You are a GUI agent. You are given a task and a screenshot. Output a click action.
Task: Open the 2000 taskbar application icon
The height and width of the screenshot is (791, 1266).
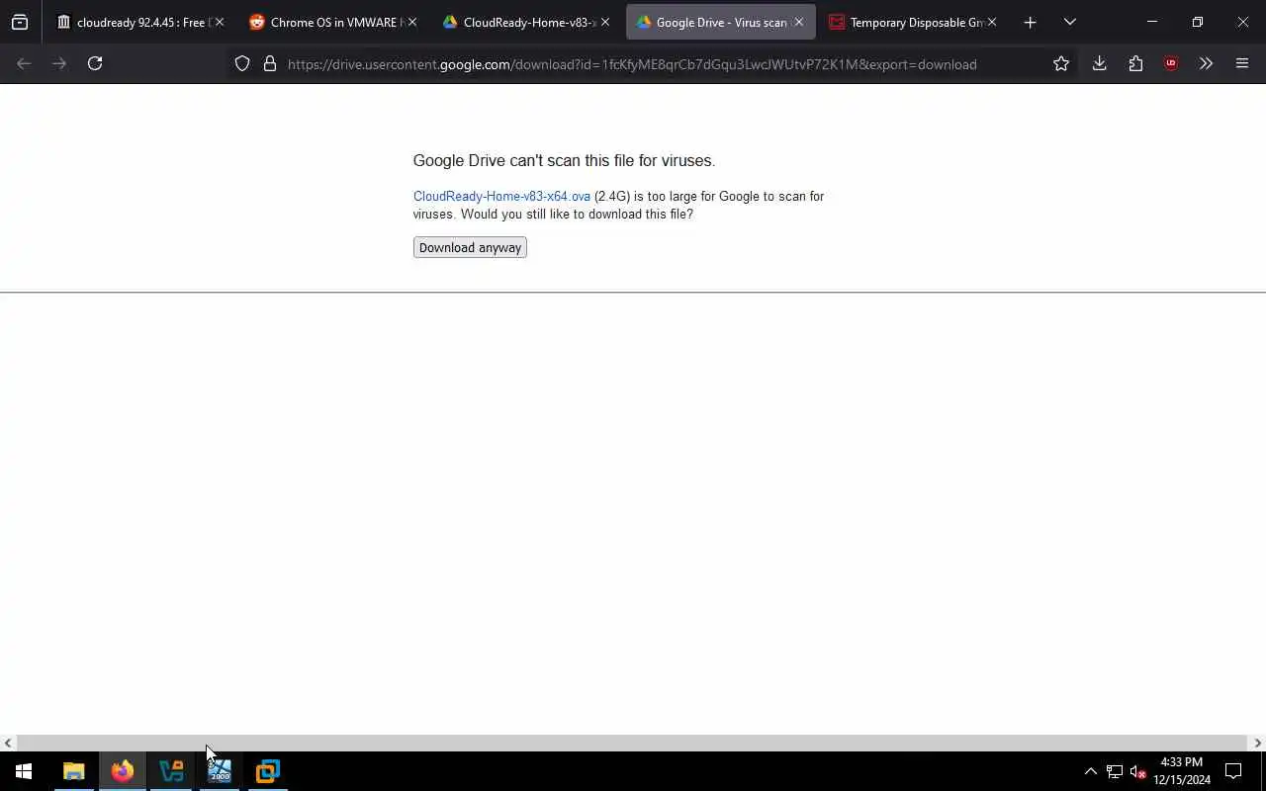point(220,771)
